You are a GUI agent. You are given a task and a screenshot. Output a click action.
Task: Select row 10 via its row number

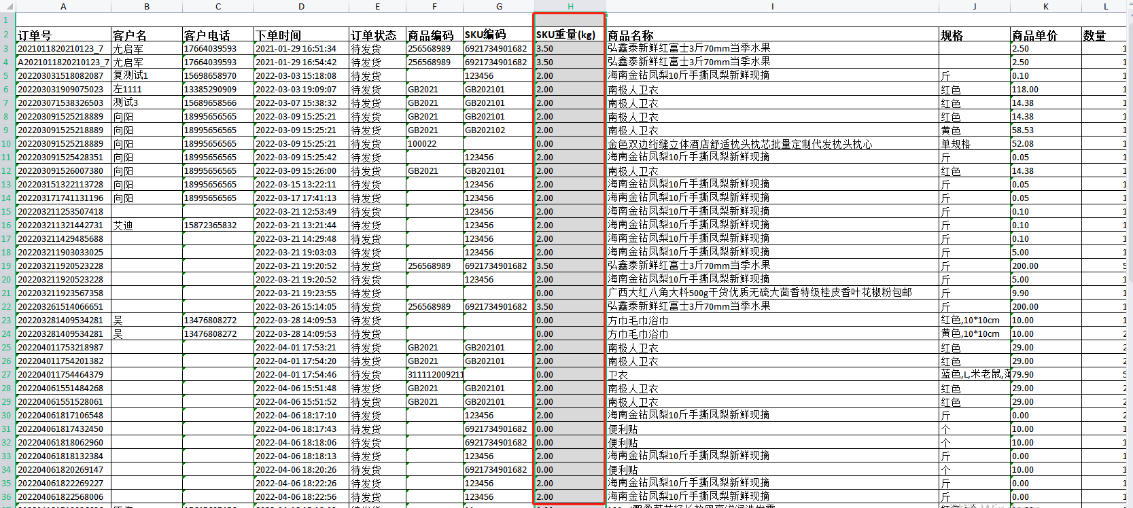point(6,144)
